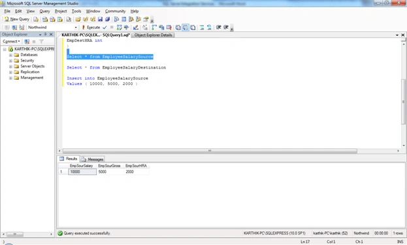Open the File menu
Viewport: 407px width, 245px height.
tap(7, 11)
